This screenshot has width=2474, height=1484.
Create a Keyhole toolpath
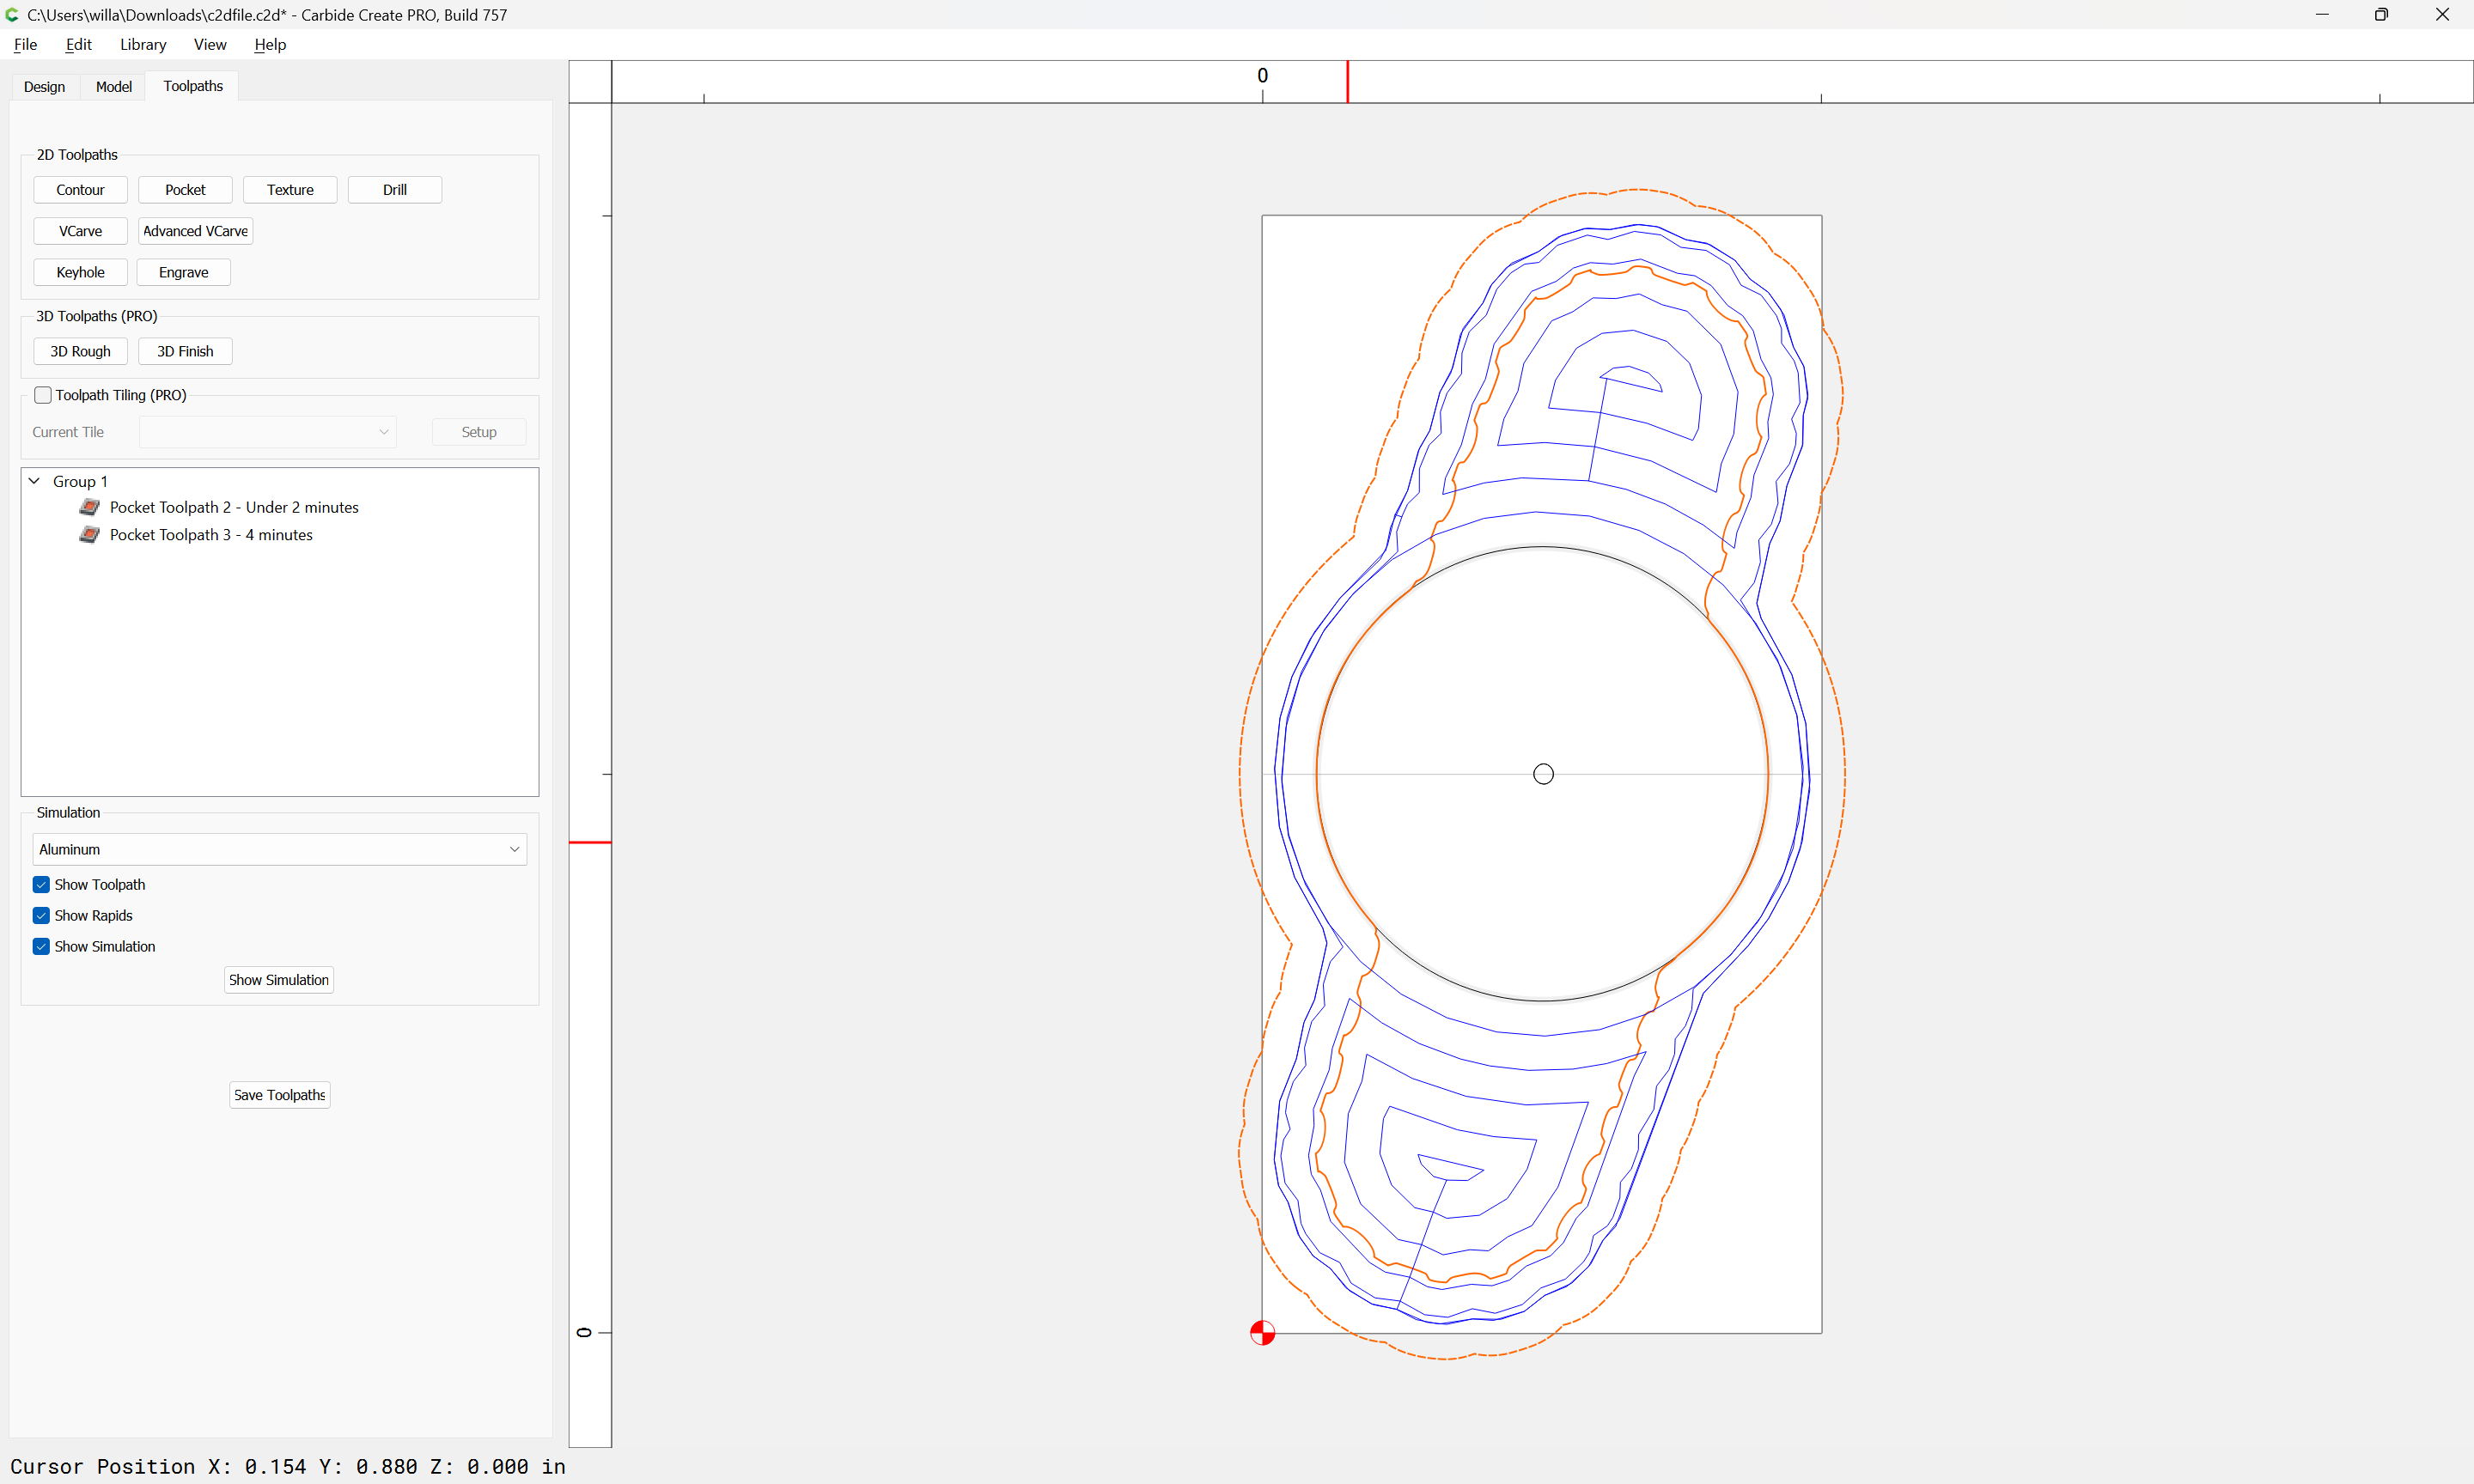point(80,272)
